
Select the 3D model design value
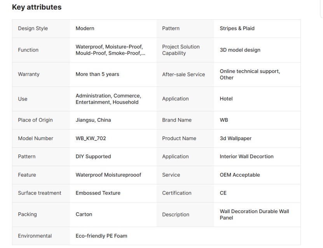[240, 50]
